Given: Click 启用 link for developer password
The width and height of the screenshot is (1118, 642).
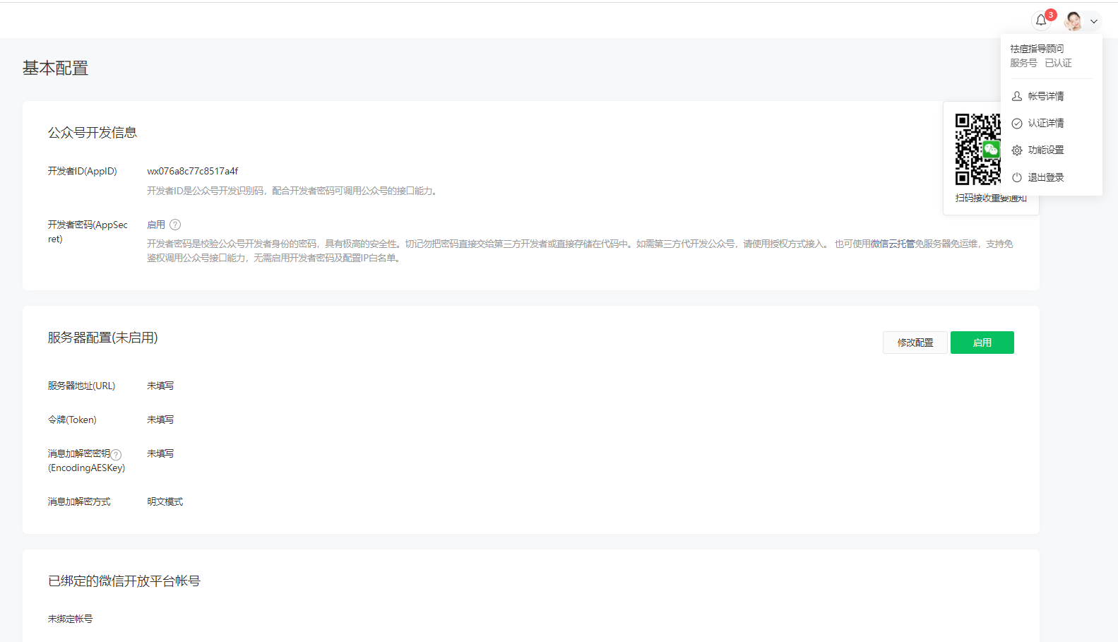Looking at the screenshot, I should [156, 225].
